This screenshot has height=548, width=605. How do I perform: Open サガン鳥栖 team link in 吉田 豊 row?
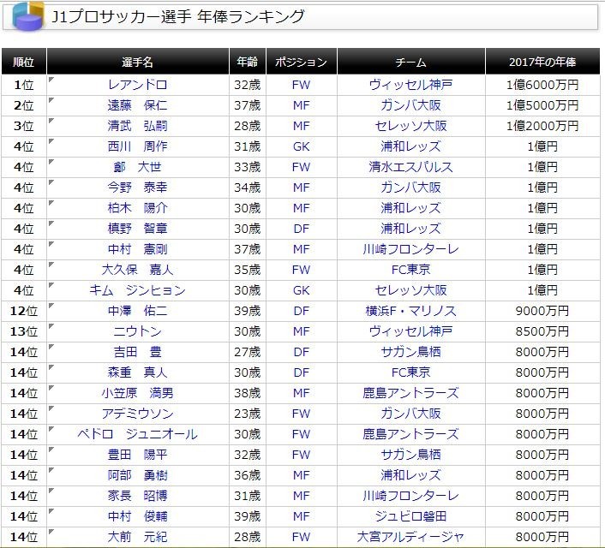[x=411, y=352]
